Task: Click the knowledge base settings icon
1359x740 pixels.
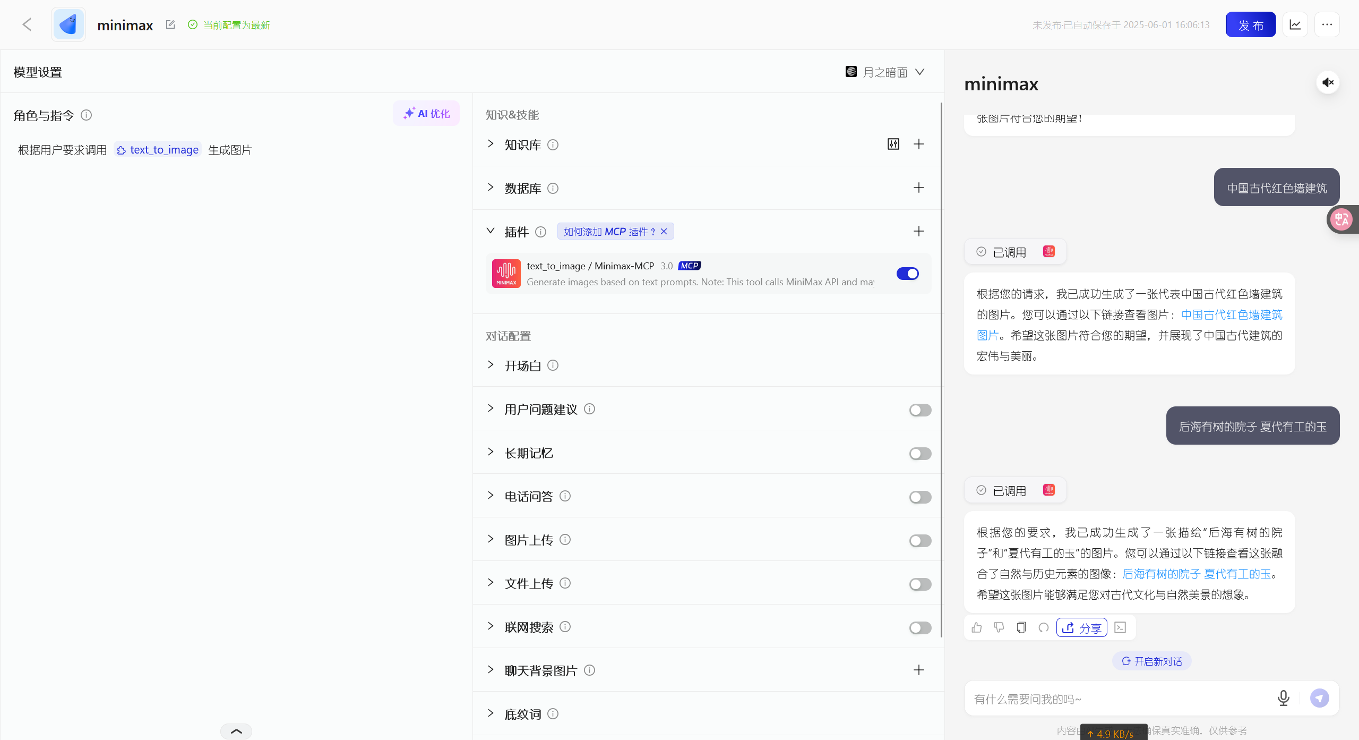Action: click(893, 144)
